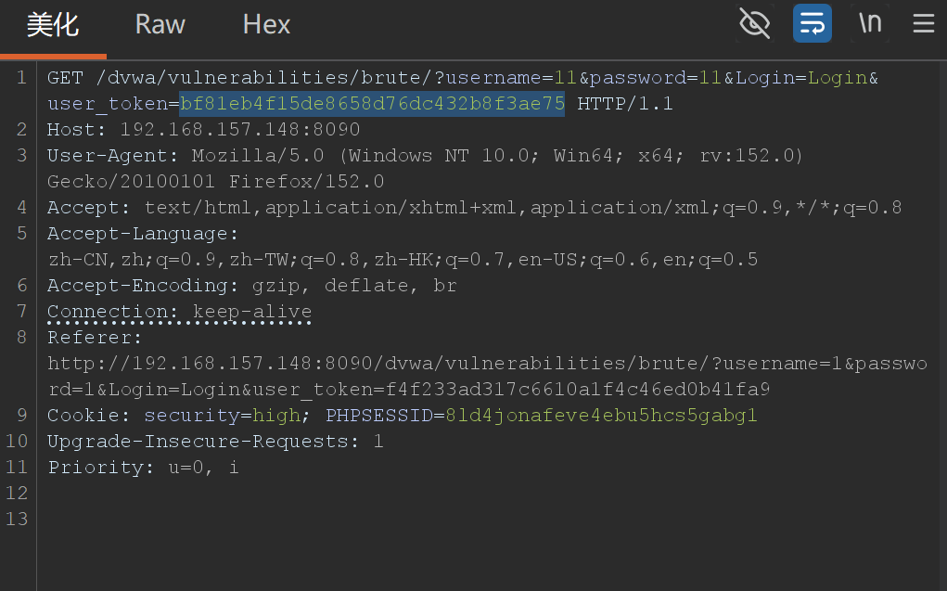Switch to the 美化 (Pretty) tab

53,25
